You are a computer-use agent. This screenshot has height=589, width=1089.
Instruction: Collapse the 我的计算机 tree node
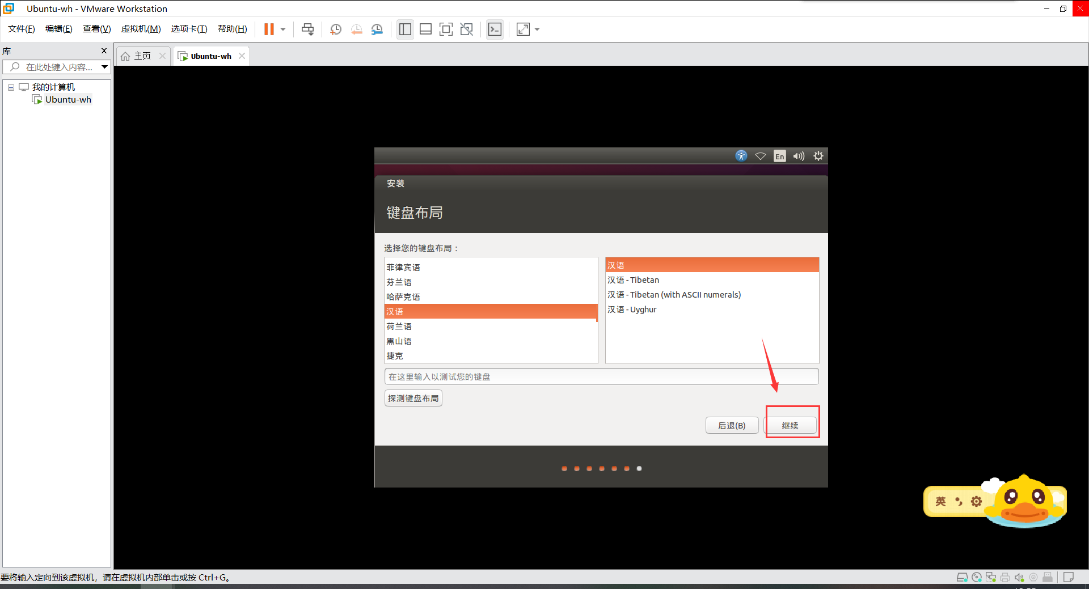[x=11, y=87]
